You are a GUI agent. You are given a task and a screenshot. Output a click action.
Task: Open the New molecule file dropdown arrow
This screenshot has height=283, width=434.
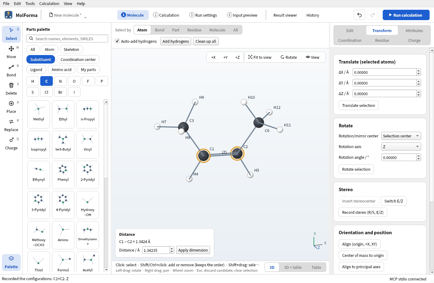pyautogui.click(x=85, y=18)
